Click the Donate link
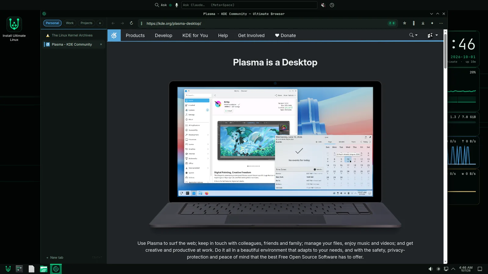The image size is (488, 274). coord(285,35)
